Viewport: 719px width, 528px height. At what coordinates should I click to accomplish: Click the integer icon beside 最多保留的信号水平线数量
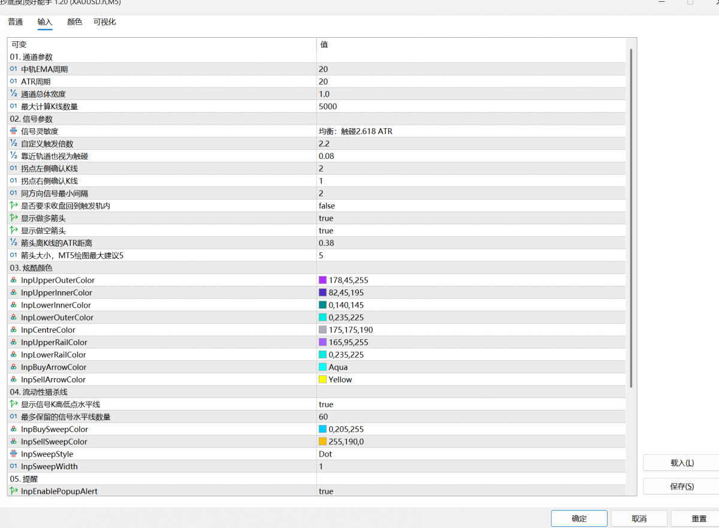coord(14,417)
